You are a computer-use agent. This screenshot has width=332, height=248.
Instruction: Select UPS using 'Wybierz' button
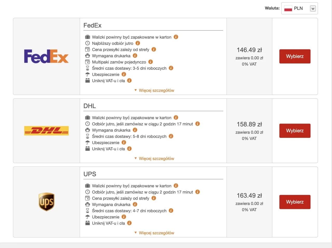click(x=295, y=202)
